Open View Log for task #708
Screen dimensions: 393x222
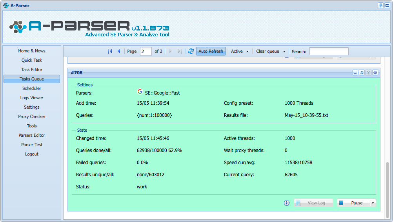click(313, 203)
